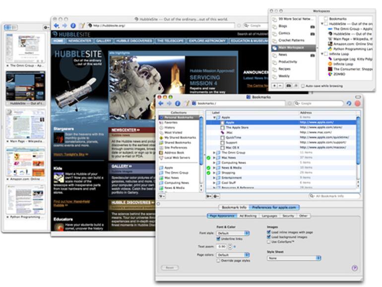Expand The Omni Group bookmark folder

214,152
